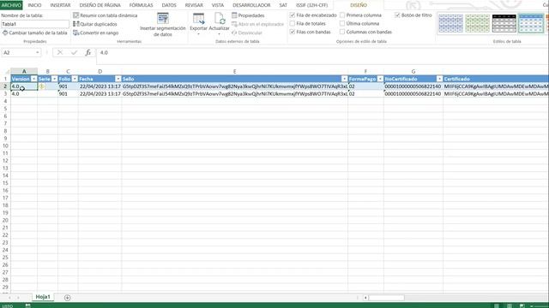Select column E header
Image resolution: width=549 pixels, height=308 pixels.
[234, 71]
